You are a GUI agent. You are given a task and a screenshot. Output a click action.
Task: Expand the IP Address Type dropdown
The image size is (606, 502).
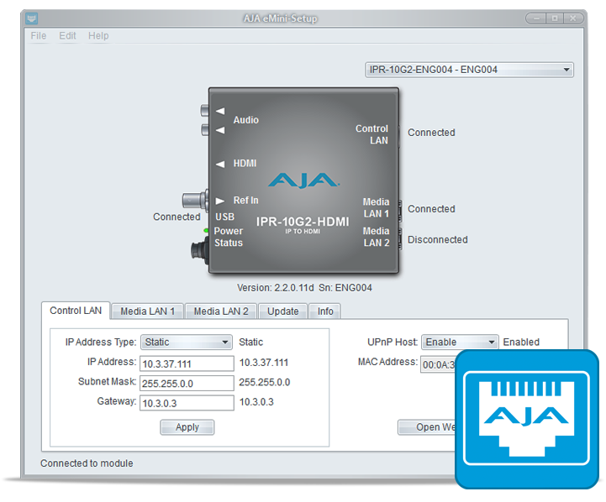click(186, 342)
